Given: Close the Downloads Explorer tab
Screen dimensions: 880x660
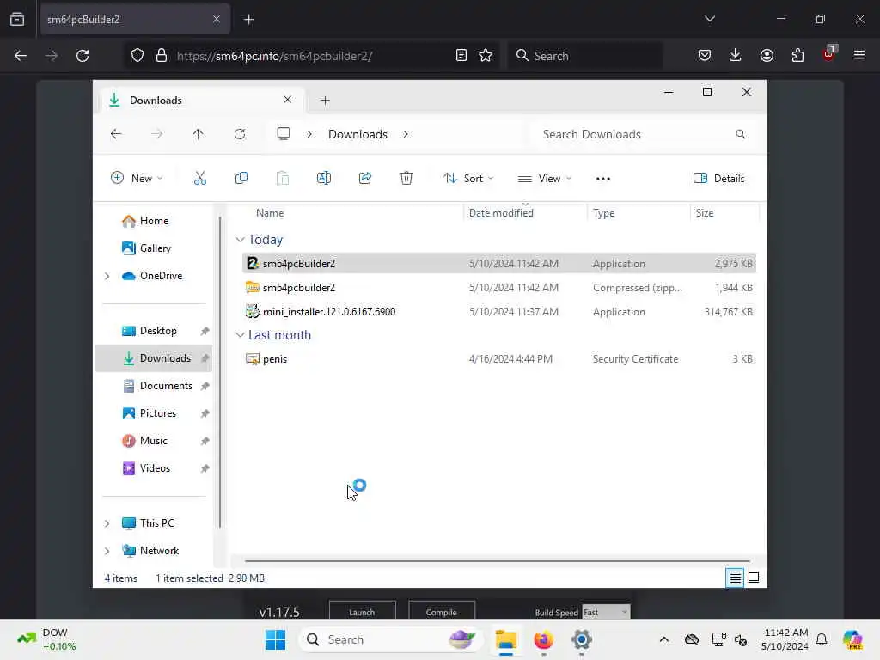Looking at the screenshot, I should (x=287, y=100).
